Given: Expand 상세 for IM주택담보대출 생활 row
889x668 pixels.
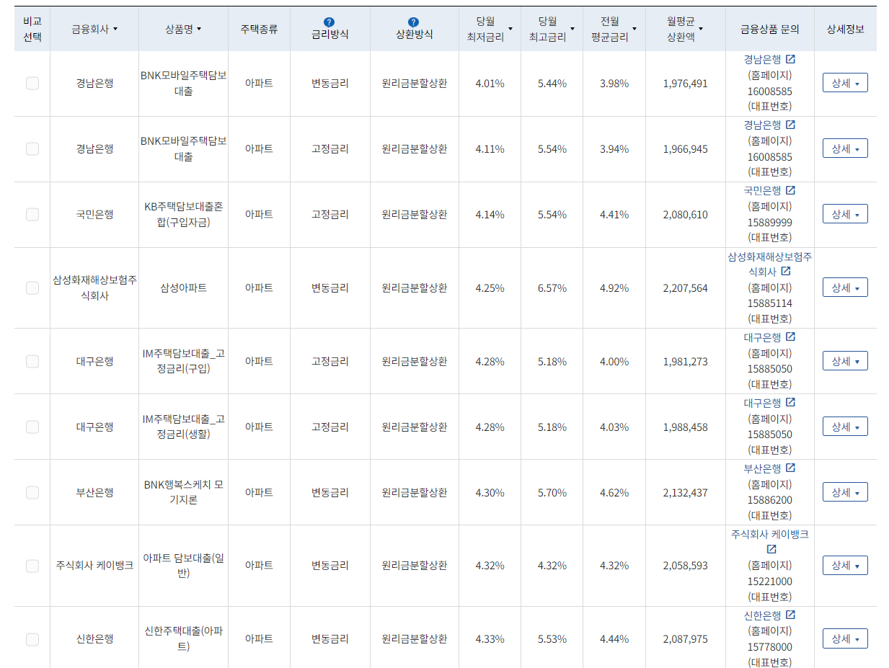Looking at the screenshot, I should click(845, 427).
